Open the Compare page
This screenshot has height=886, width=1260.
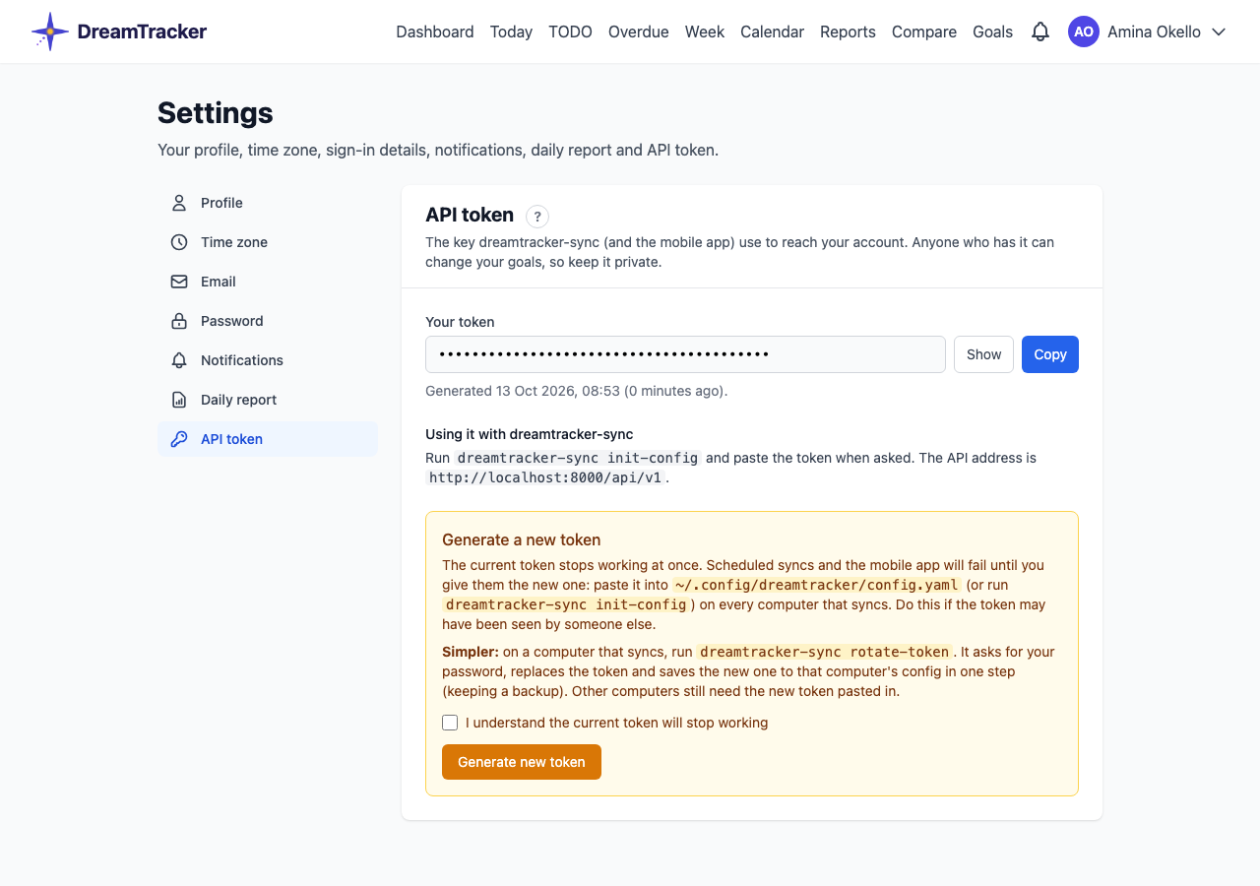[924, 32]
